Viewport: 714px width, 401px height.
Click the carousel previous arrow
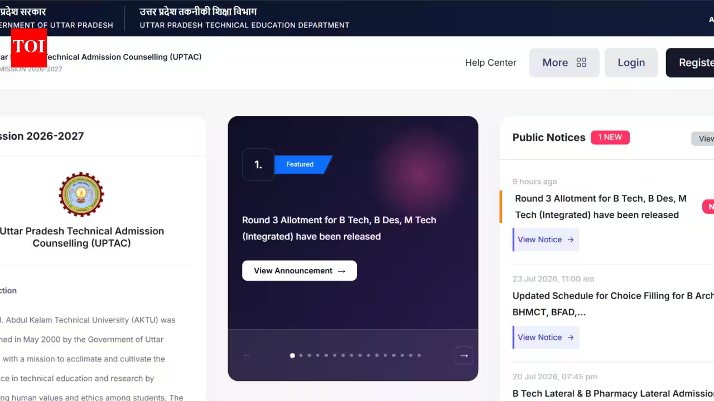(x=247, y=355)
